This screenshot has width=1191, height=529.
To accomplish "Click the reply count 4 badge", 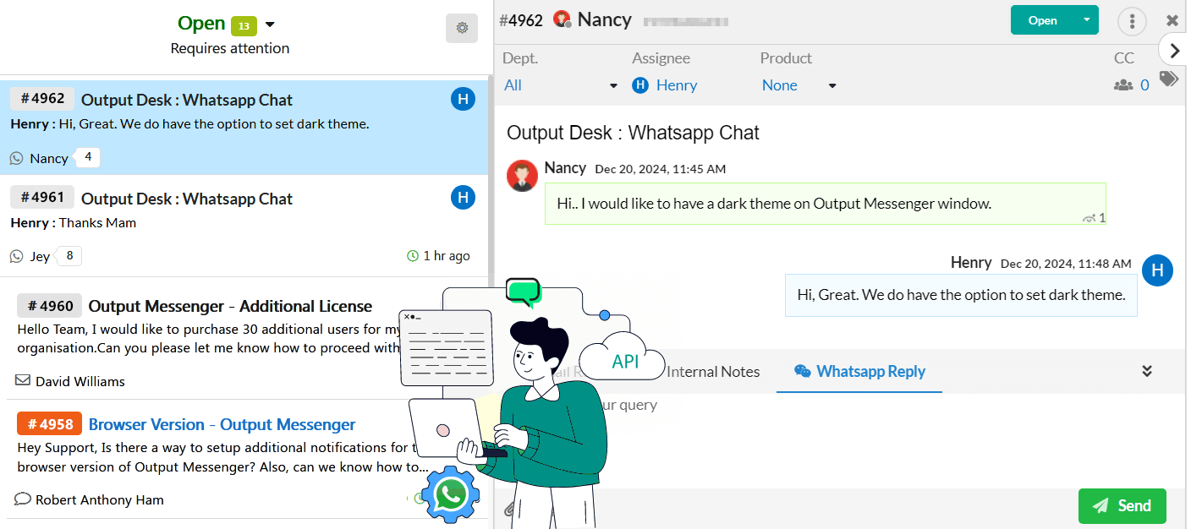I will [88, 157].
